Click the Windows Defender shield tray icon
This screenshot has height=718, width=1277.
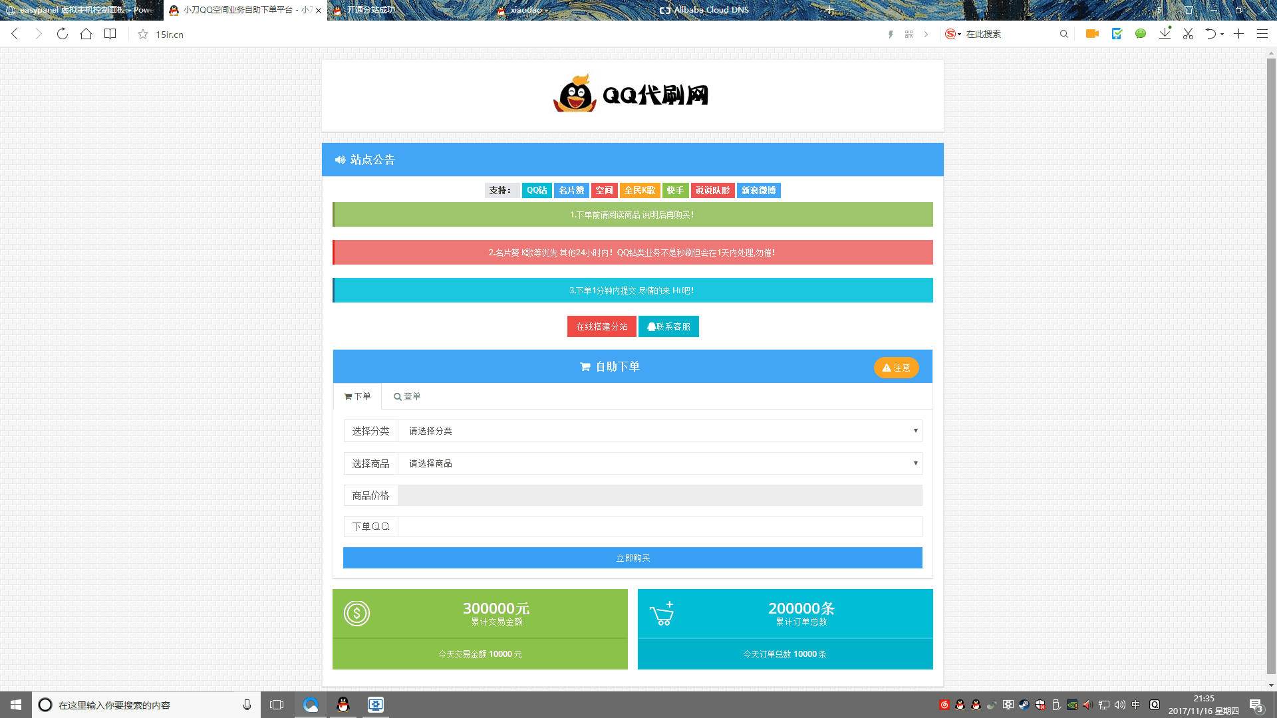1040,705
